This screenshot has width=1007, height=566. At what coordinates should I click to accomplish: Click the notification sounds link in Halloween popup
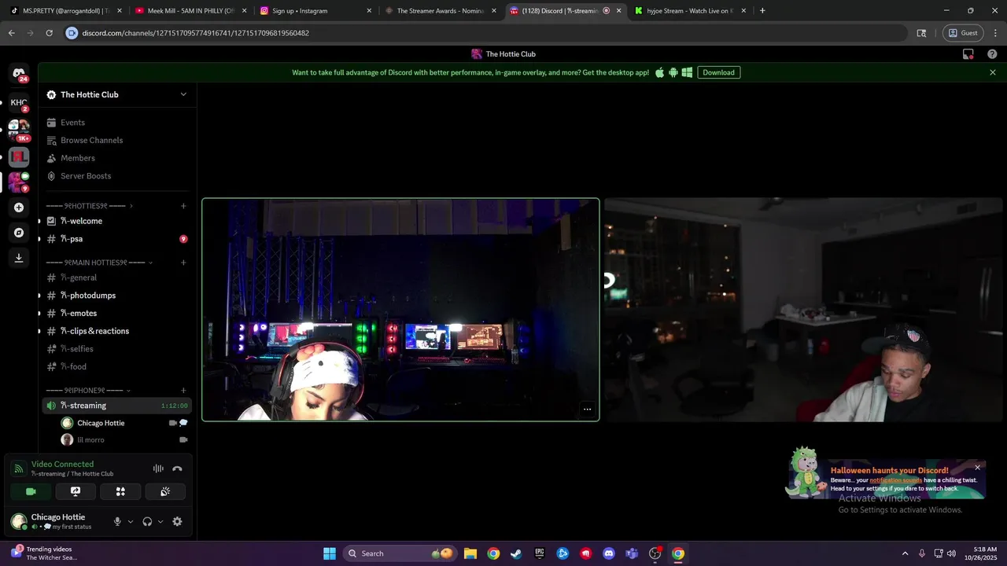coord(895,480)
